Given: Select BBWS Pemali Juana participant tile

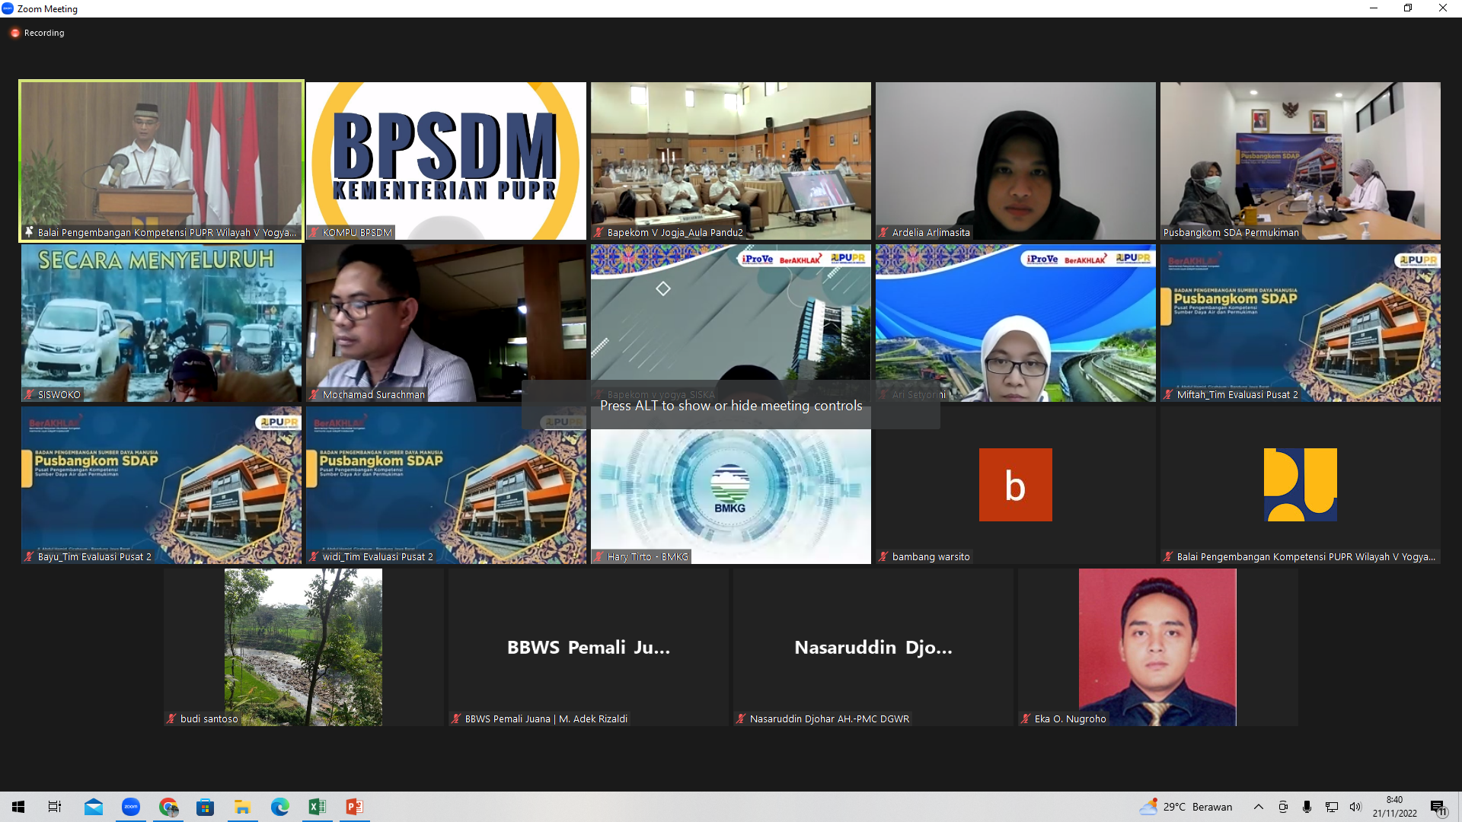Looking at the screenshot, I should pos(589,647).
